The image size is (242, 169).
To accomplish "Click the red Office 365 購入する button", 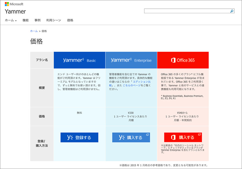I will 183,137.
